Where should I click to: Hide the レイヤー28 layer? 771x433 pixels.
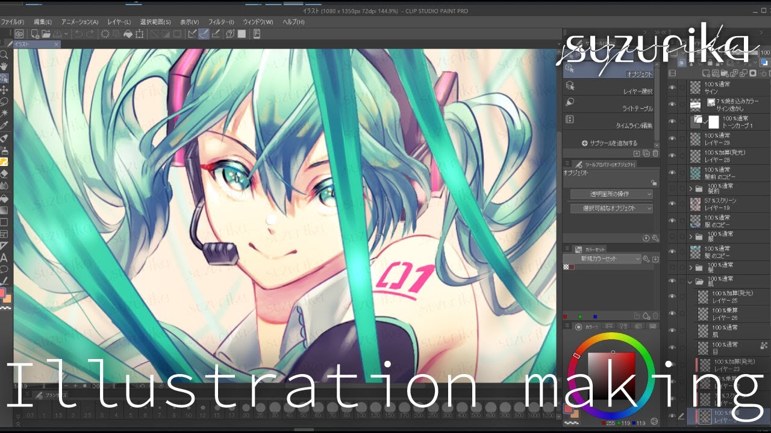(x=672, y=156)
